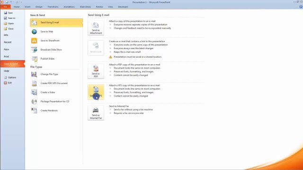
Task: Choose the Create a Video label
Action: 48,93
